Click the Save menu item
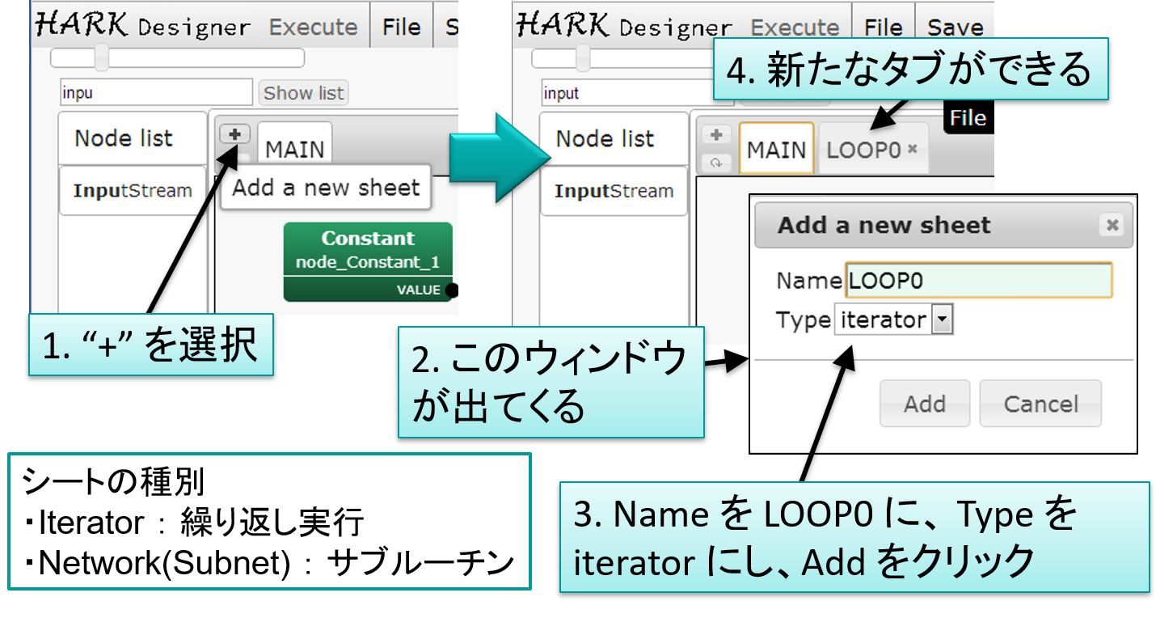 954,27
